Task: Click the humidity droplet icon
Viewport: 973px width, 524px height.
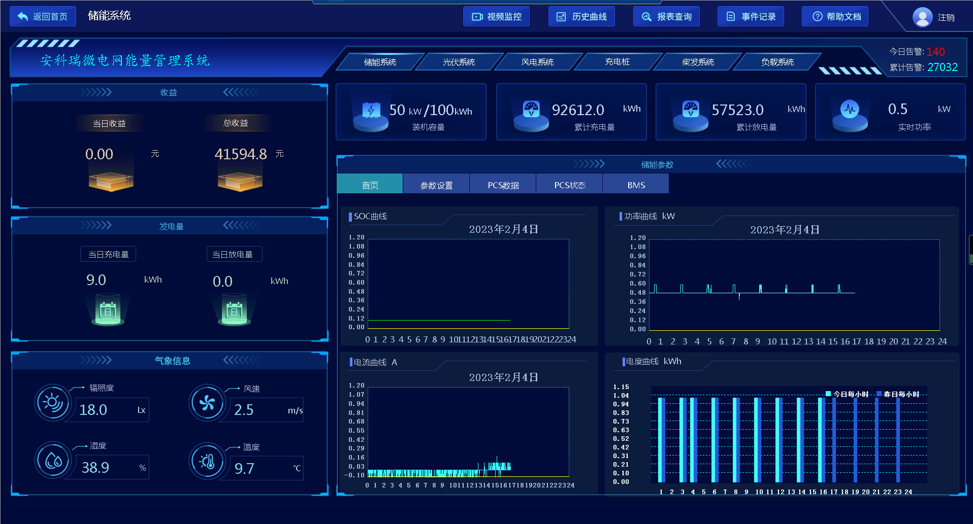Action: (53, 461)
